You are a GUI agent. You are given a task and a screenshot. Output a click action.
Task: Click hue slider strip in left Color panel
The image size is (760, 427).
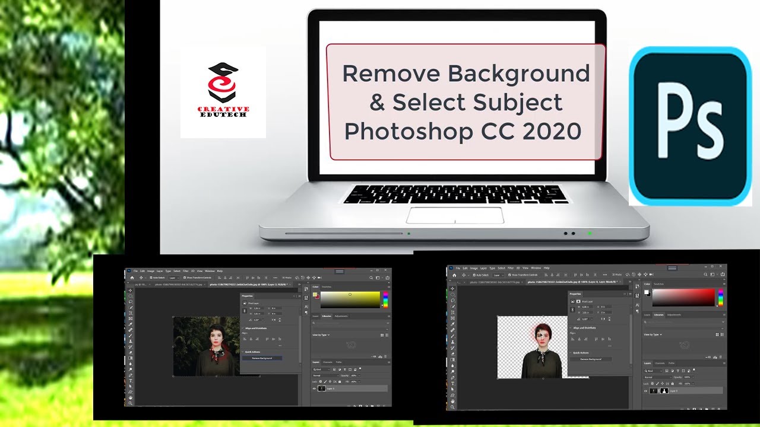385,299
